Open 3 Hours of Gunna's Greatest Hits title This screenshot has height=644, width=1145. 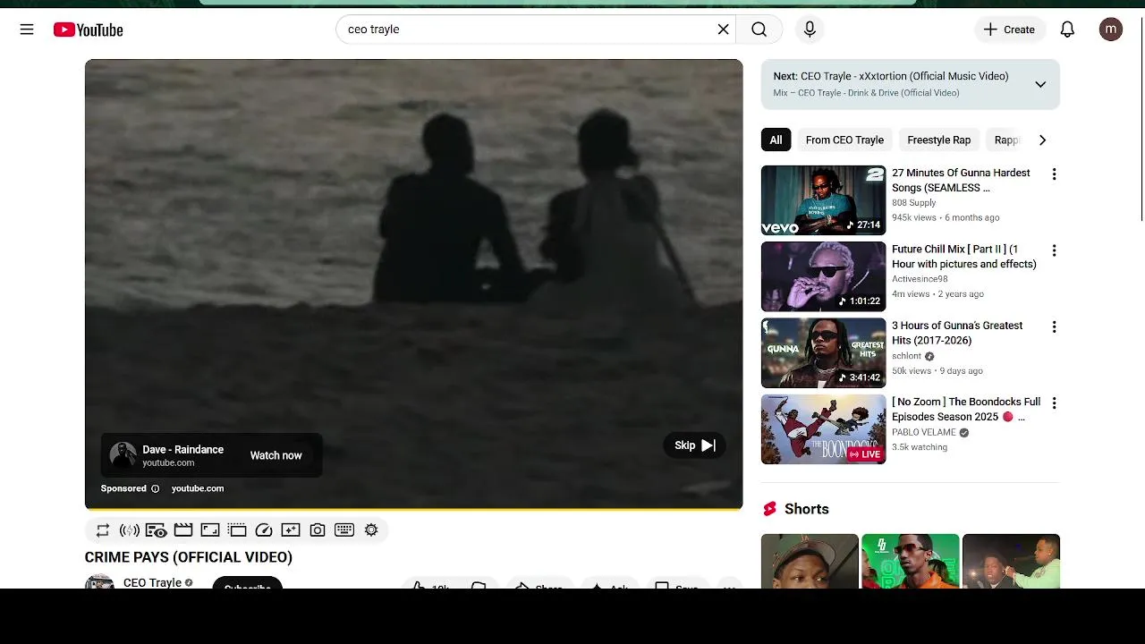(957, 333)
